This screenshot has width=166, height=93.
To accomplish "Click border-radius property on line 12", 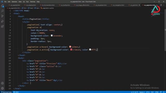I will click(38, 41).
